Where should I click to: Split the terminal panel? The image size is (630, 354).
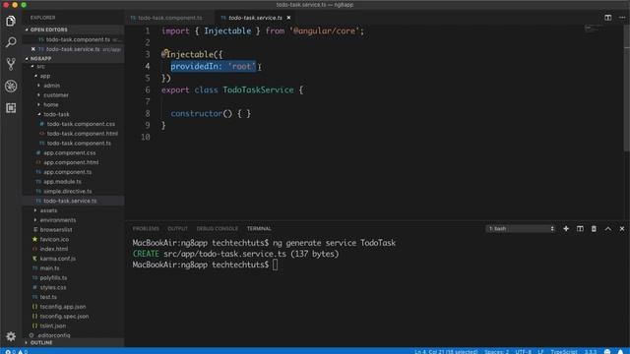coord(580,228)
